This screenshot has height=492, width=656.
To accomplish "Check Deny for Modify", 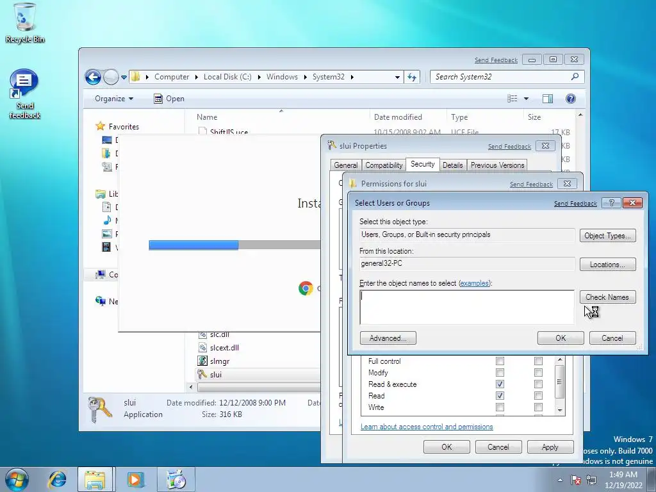I will click(x=538, y=372).
